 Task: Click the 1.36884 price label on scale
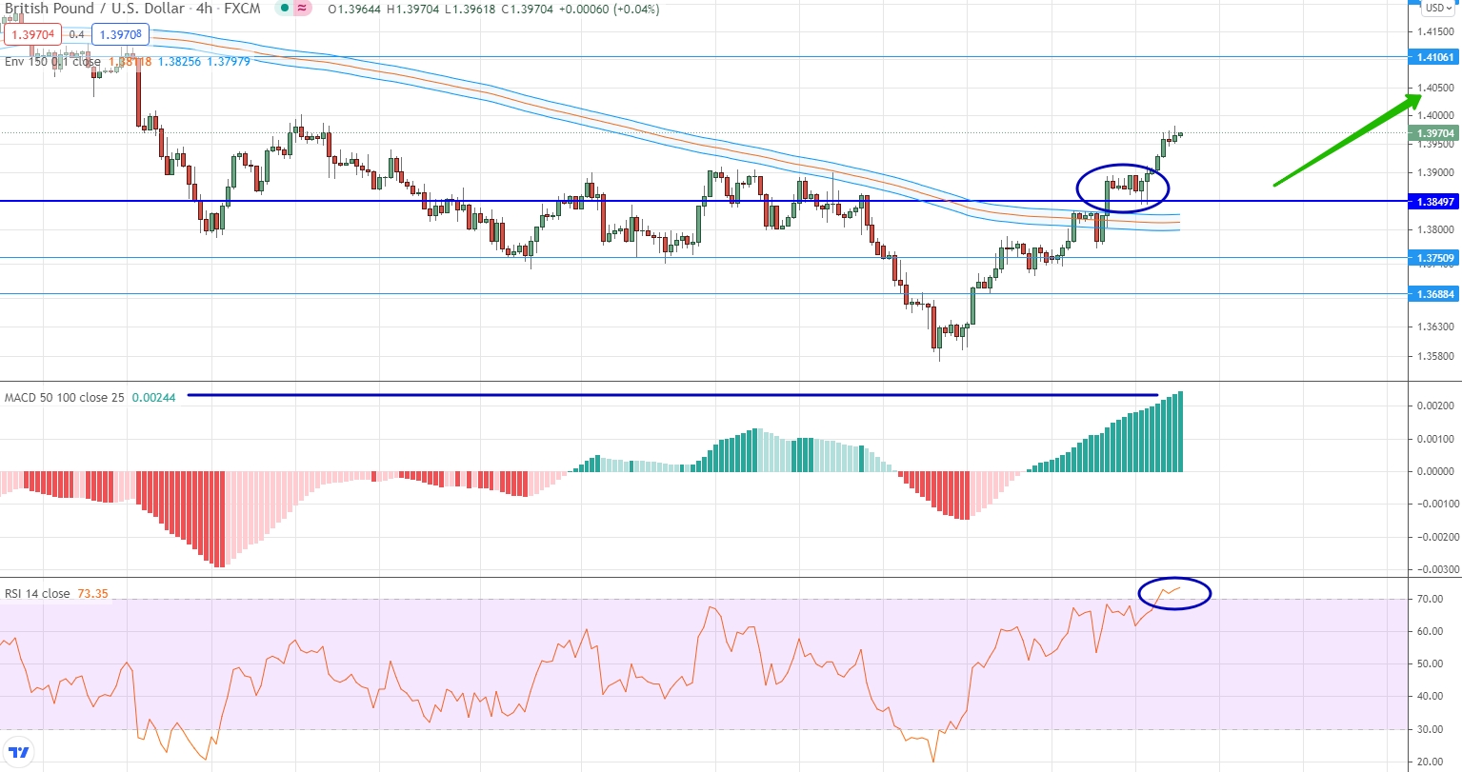[x=1434, y=294]
